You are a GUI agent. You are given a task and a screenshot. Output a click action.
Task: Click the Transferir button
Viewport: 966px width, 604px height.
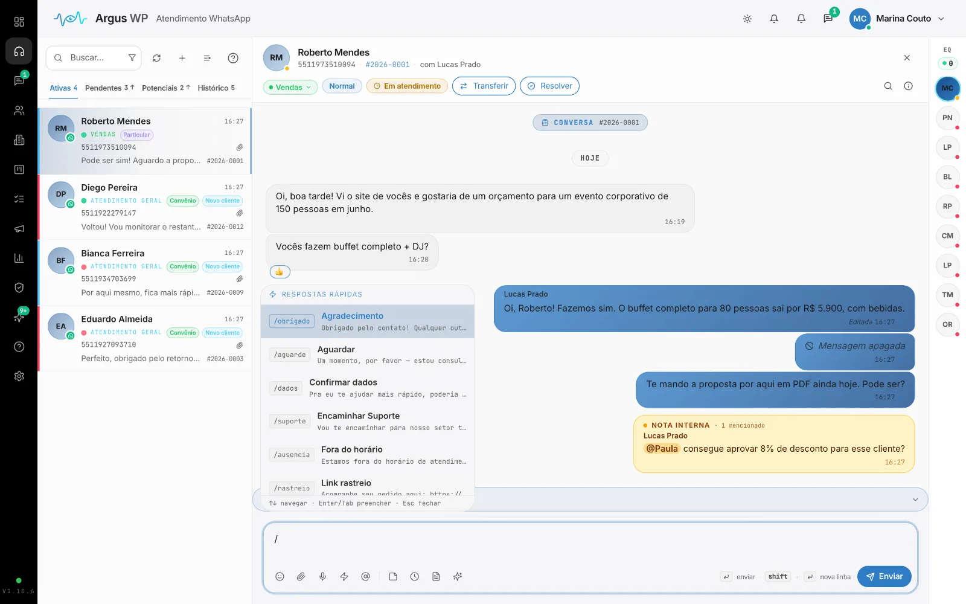point(484,86)
